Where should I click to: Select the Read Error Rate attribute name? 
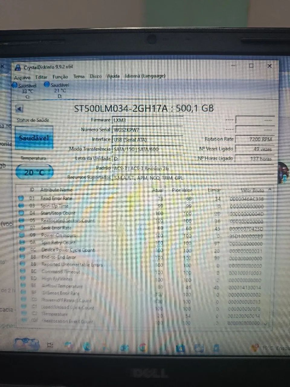click(x=56, y=198)
